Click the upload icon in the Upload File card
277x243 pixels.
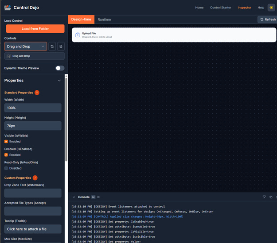[x=78, y=35]
